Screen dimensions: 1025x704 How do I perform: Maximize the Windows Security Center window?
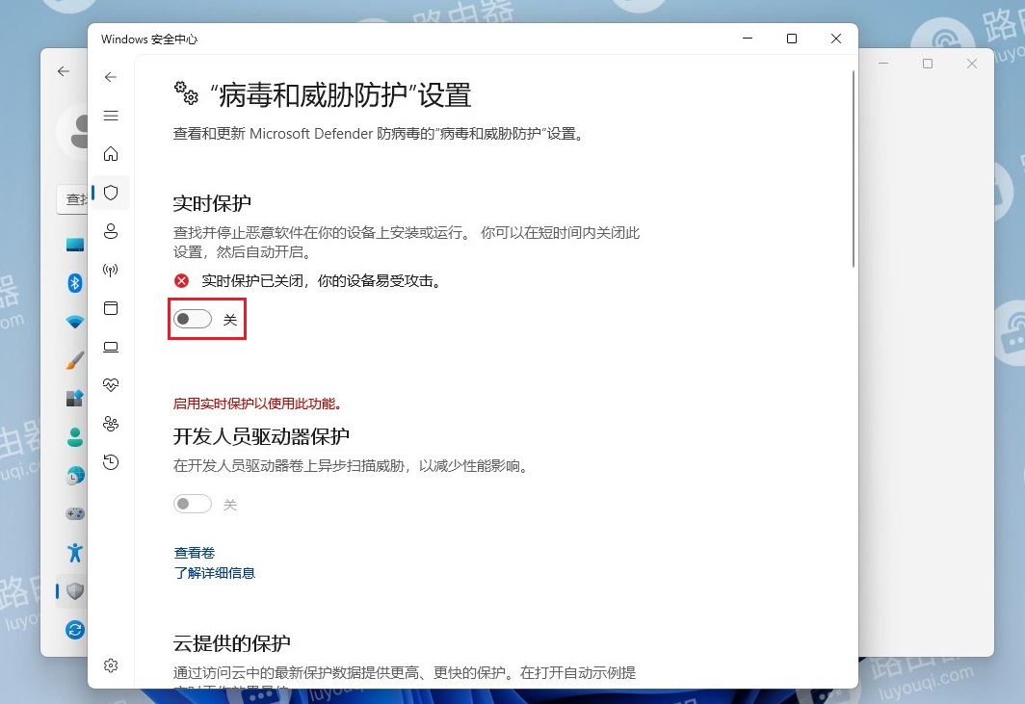point(792,39)
